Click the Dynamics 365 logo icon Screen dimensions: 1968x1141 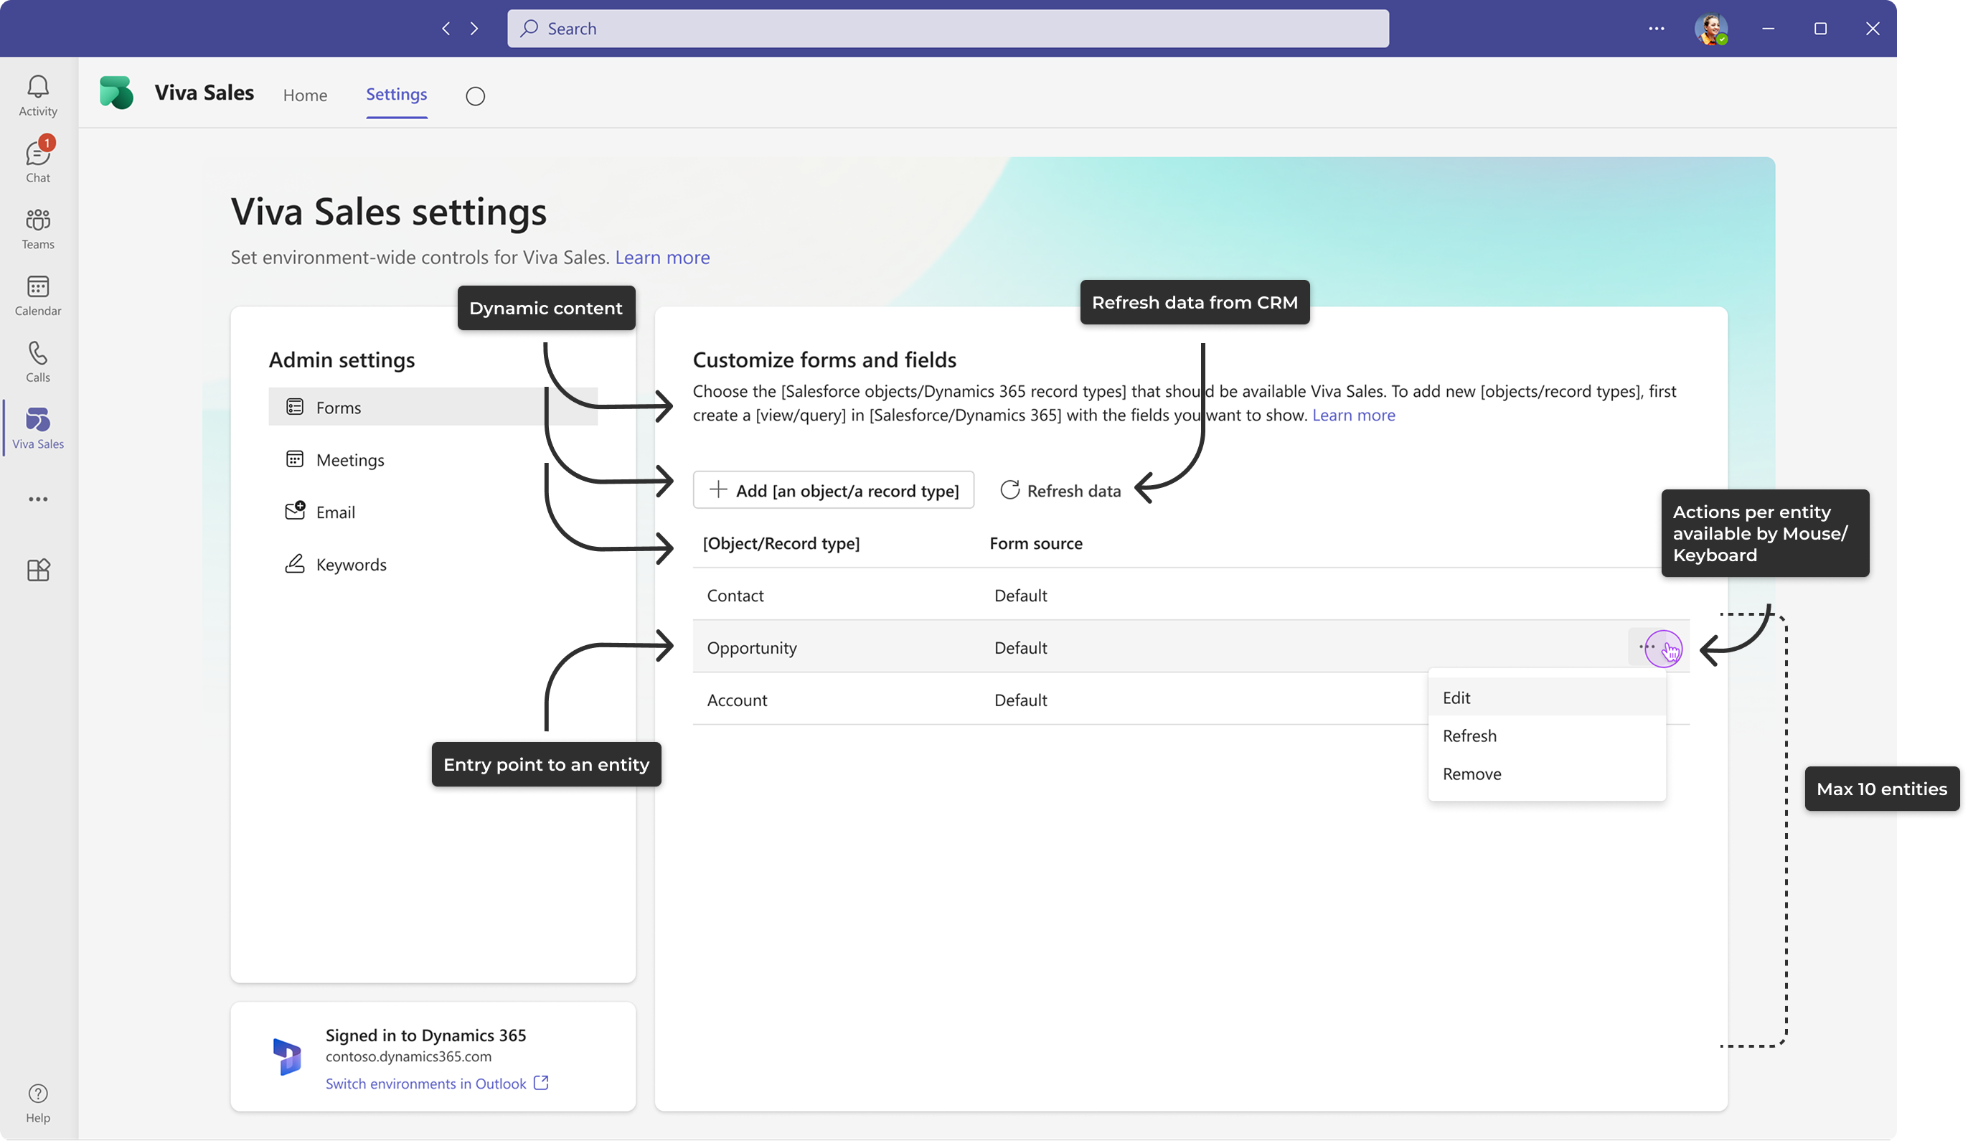tap(288, 1056)
